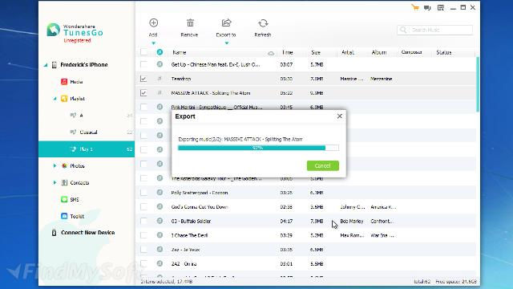Click the disc icon for Get Up row
Screen dimensions: 513x289
pos(160,64)
